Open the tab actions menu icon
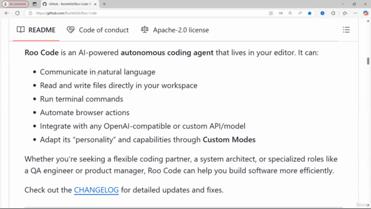The image size is (371, 209). tap(35, 4)
